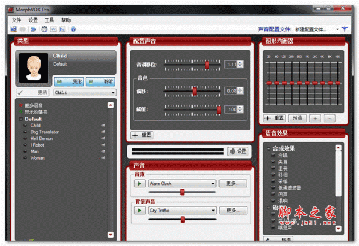Enable the 回声 effect
The height and width of the screenshot is (246, 359).
click(x=273, y=194)
